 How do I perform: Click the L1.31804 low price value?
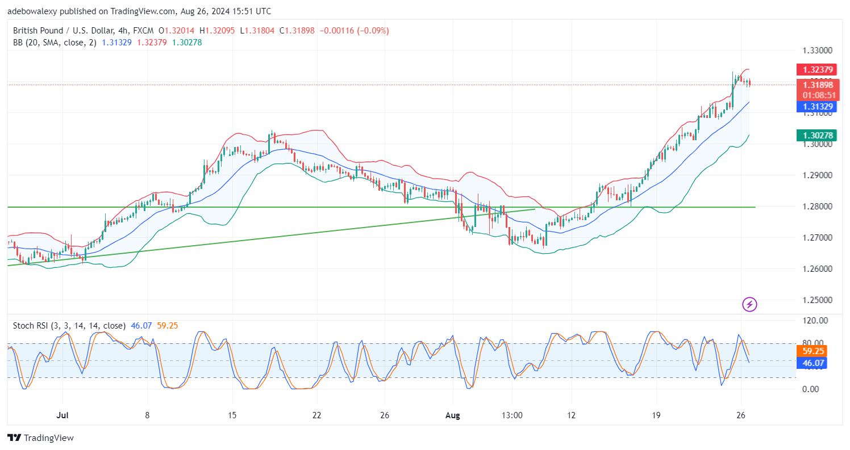pyautogui.click(x=258, y=31)
